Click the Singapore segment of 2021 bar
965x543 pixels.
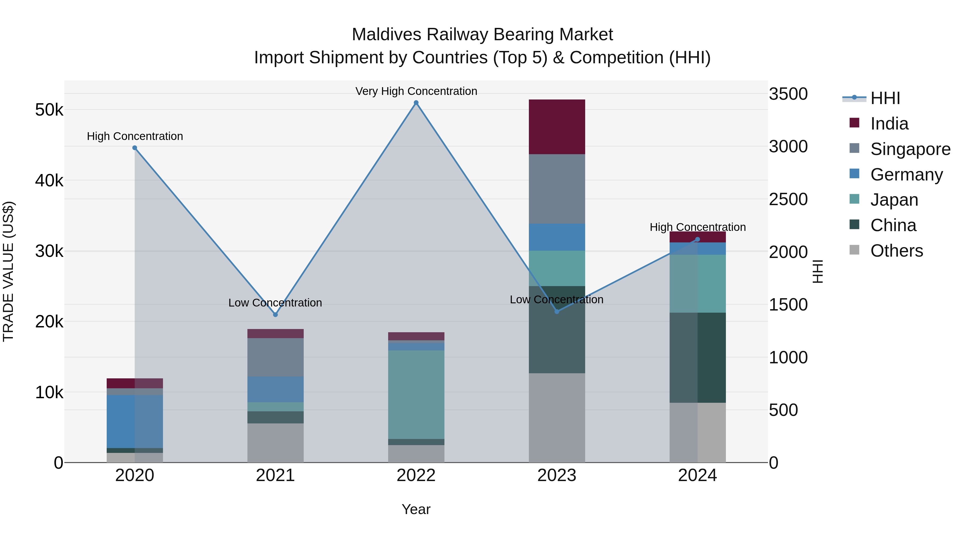point(275,357)
